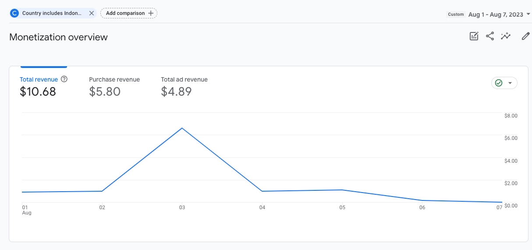Screen dimensions: 532x250
Task: Click the green checkmark data status icon
Action: tap(498, 83)
